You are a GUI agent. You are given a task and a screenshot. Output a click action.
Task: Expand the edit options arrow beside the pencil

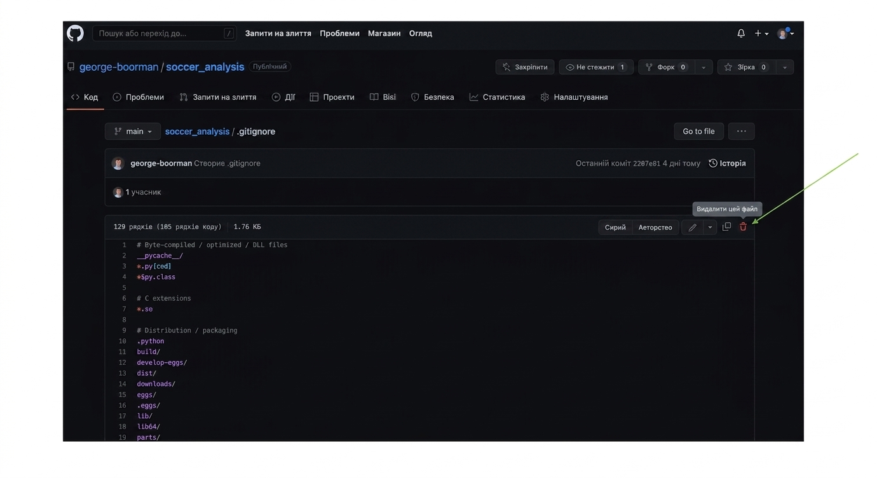(x=710, y=227)
